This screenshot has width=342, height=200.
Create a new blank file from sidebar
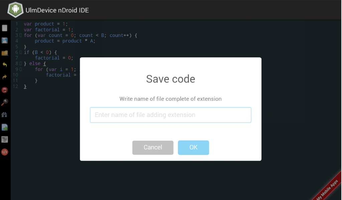click(x=5, y=28)
